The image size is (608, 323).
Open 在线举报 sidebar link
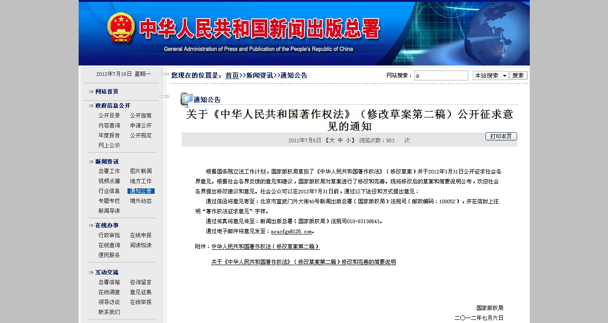141,302
